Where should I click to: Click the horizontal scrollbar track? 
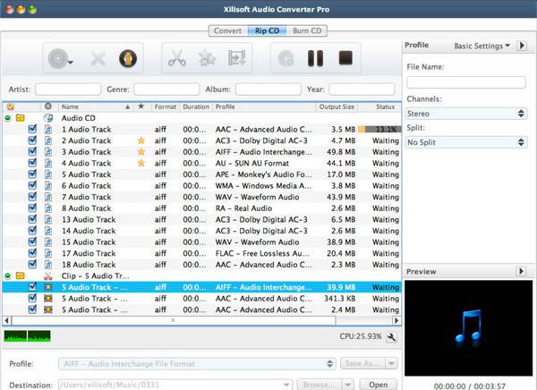[x=202, y=321]
